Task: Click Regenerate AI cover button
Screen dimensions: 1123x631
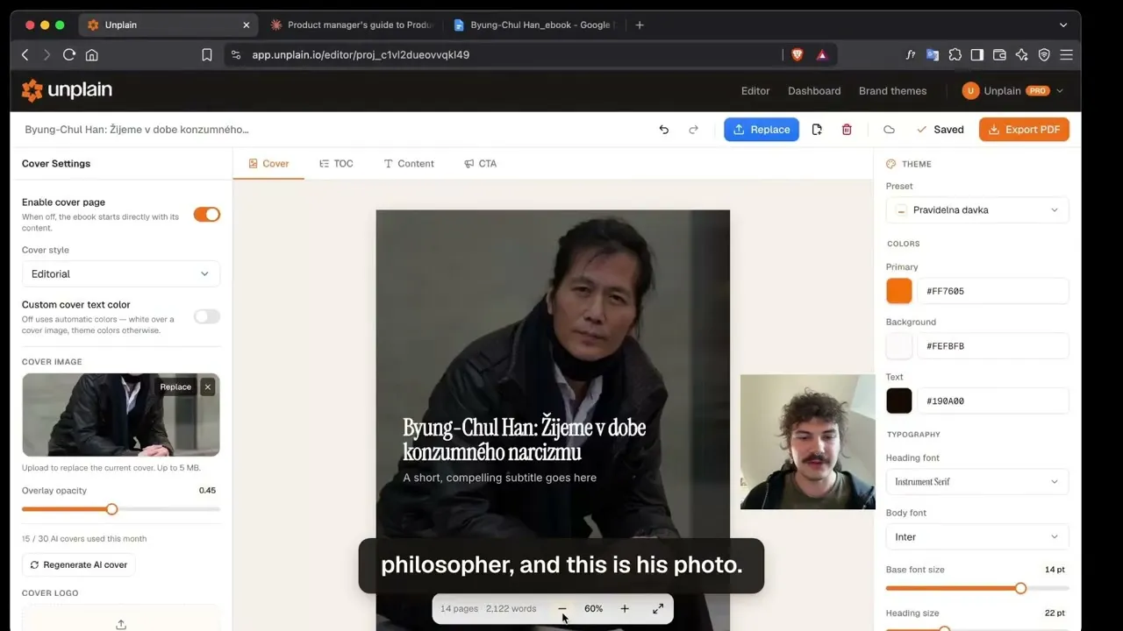Action: (79, 564)
